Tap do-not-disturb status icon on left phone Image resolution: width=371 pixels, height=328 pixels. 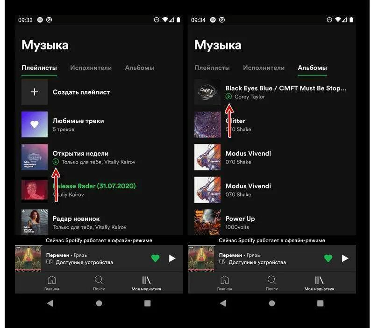point(157,20)
